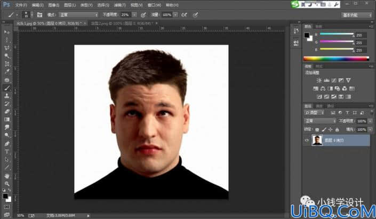Select the Brush tool in toolbar

tap(7, 88)
